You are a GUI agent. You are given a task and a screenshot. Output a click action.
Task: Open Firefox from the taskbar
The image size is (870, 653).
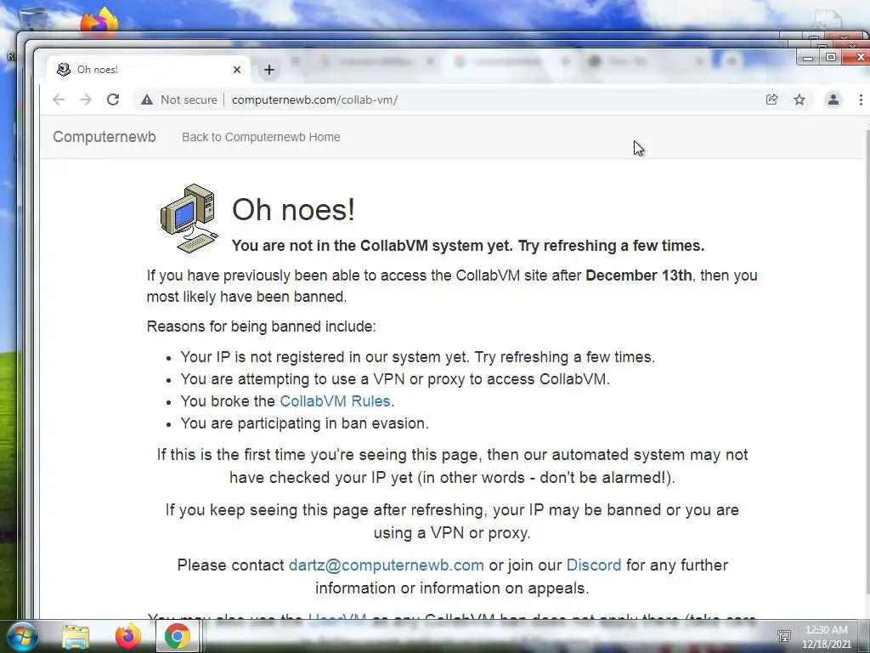click(x=127, y=636)
